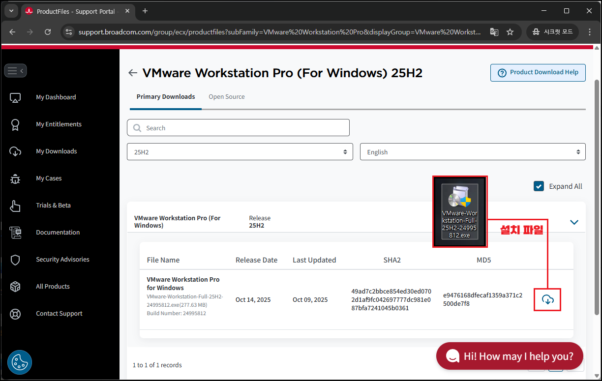The height and width of the screenshot is (381, 602).
Task: Click the translate page icon
Action: point(494,32)
